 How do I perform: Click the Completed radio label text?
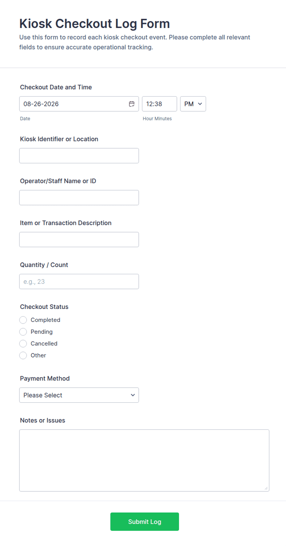46,320
